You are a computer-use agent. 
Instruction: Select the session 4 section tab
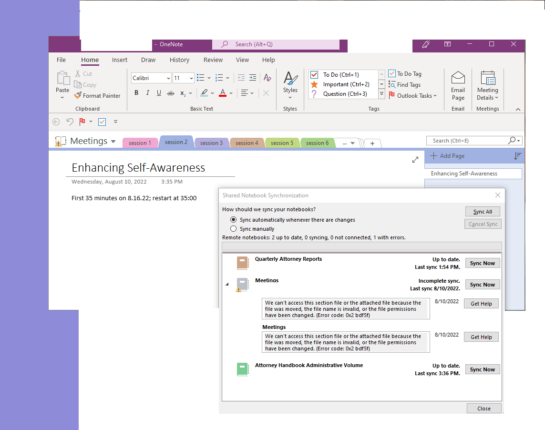point(247,143)
